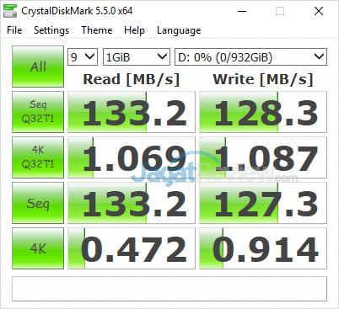
Task: Run all benchmarks with All button
Action: tap(38, 67)
